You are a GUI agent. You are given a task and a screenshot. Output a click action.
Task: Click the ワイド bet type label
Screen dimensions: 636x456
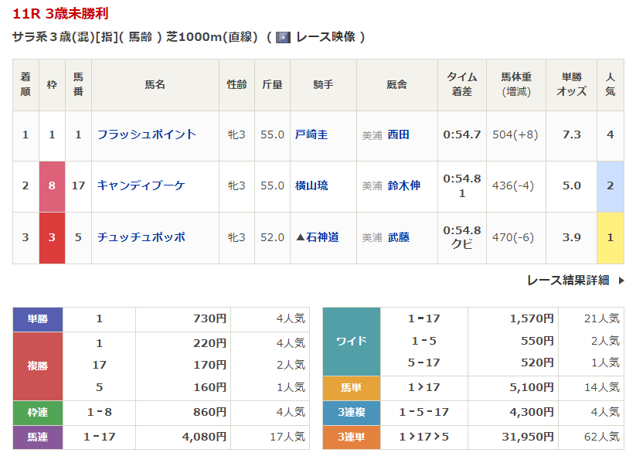pos(352,341)
